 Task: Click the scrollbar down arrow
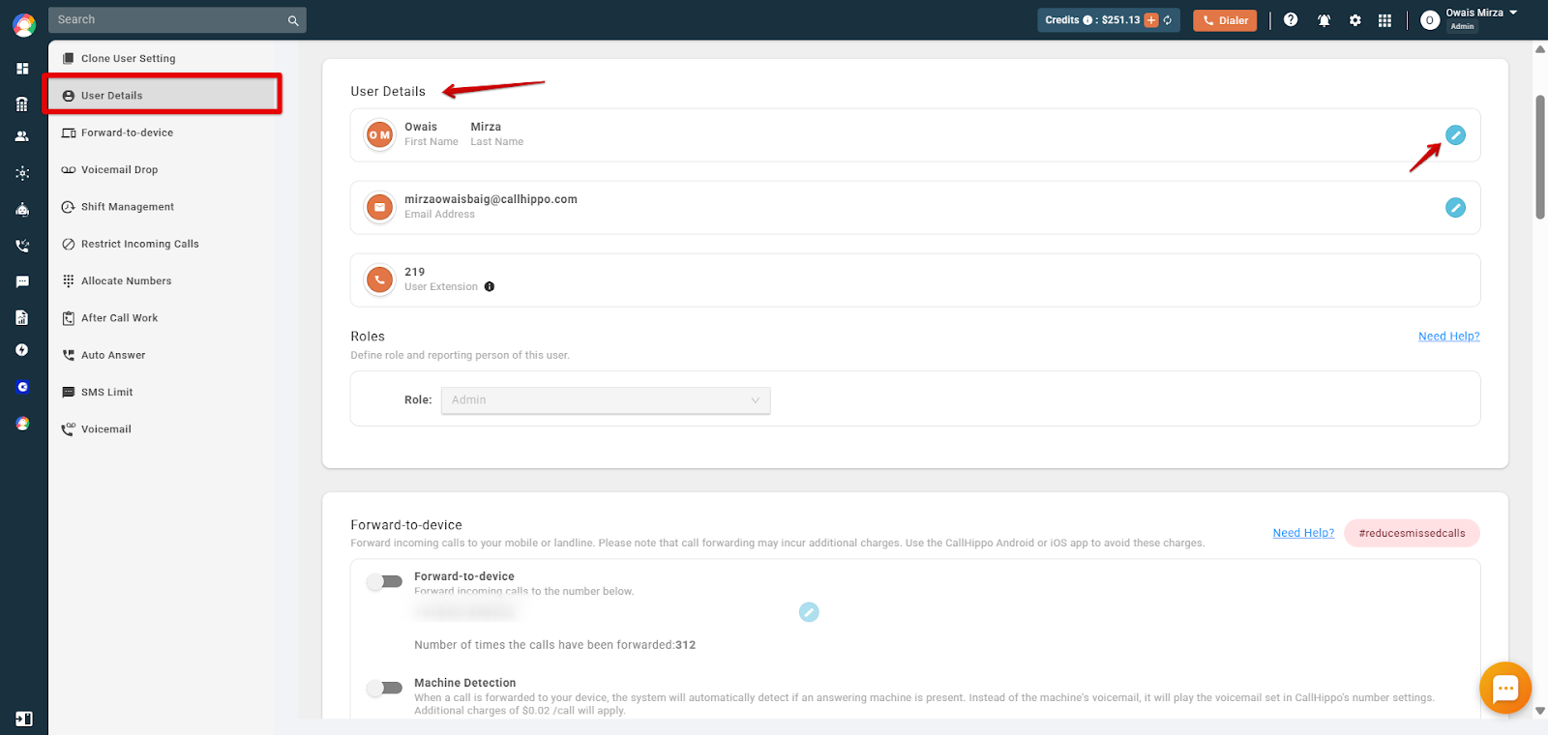1540,710
